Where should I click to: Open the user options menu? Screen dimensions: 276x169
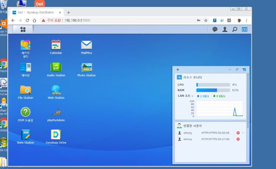(x=225, y=29)
